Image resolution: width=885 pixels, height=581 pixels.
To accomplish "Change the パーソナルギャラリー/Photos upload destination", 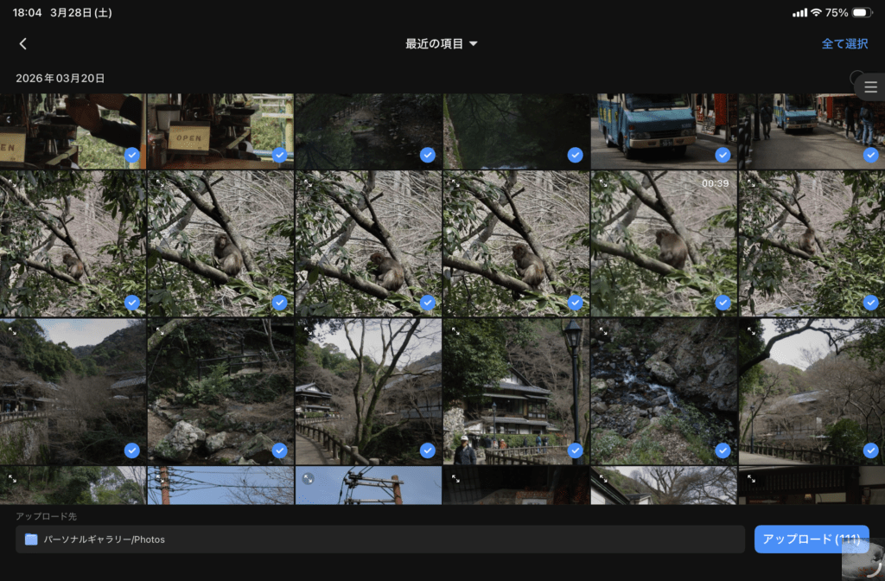I will (x=380, y=539).
